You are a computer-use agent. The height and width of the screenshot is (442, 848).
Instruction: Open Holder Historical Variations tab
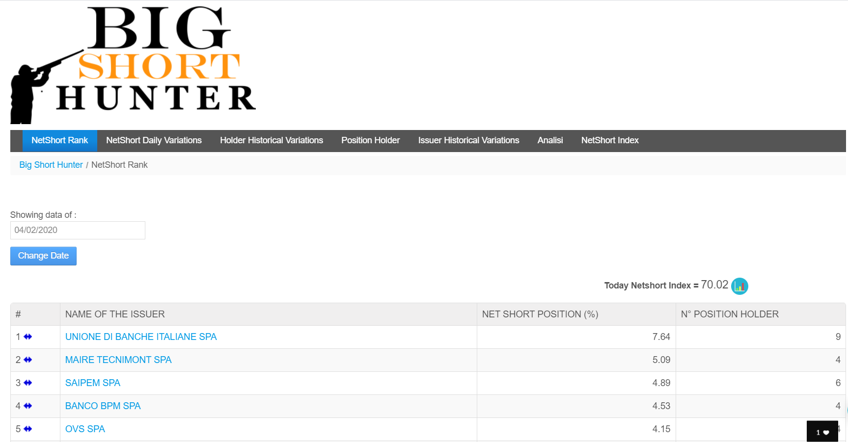click(x=272, y=141)
